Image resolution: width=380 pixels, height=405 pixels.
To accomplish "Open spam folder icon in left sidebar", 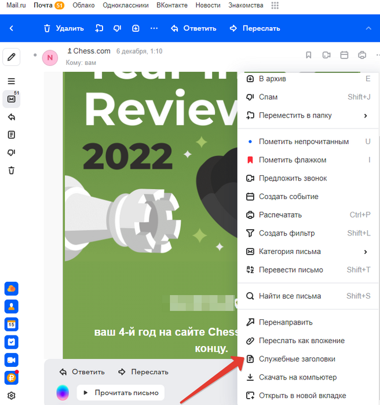I will point(12,152).
